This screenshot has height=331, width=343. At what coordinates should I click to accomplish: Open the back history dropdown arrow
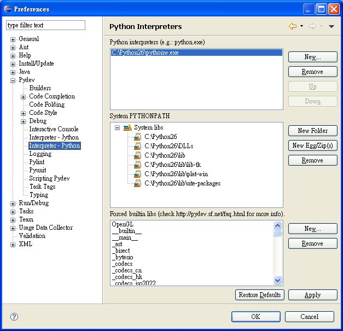301,26
